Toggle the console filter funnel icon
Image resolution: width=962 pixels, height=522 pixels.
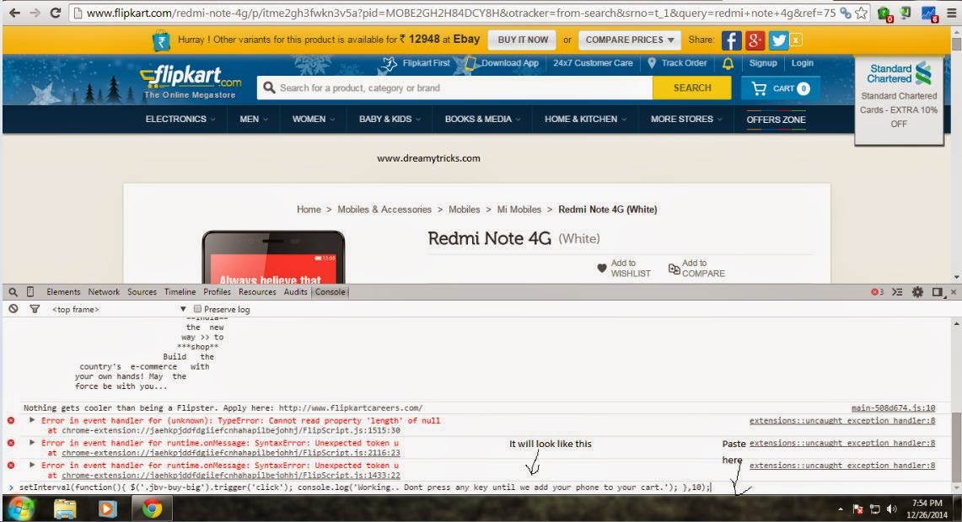pyautogui.click(x=35, y=309)
